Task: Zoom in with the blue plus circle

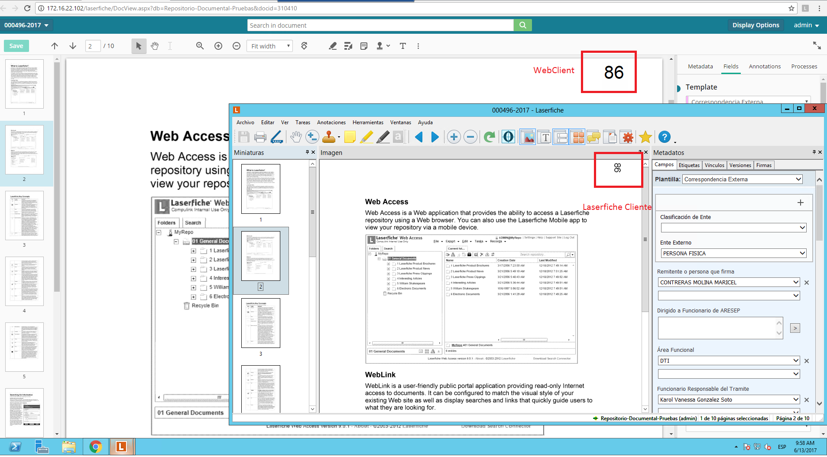Action: tap(454, 137)
